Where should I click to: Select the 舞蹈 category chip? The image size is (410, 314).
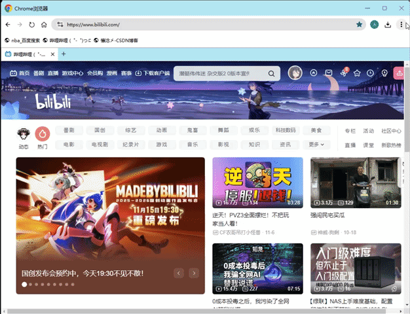pos(223,130)
